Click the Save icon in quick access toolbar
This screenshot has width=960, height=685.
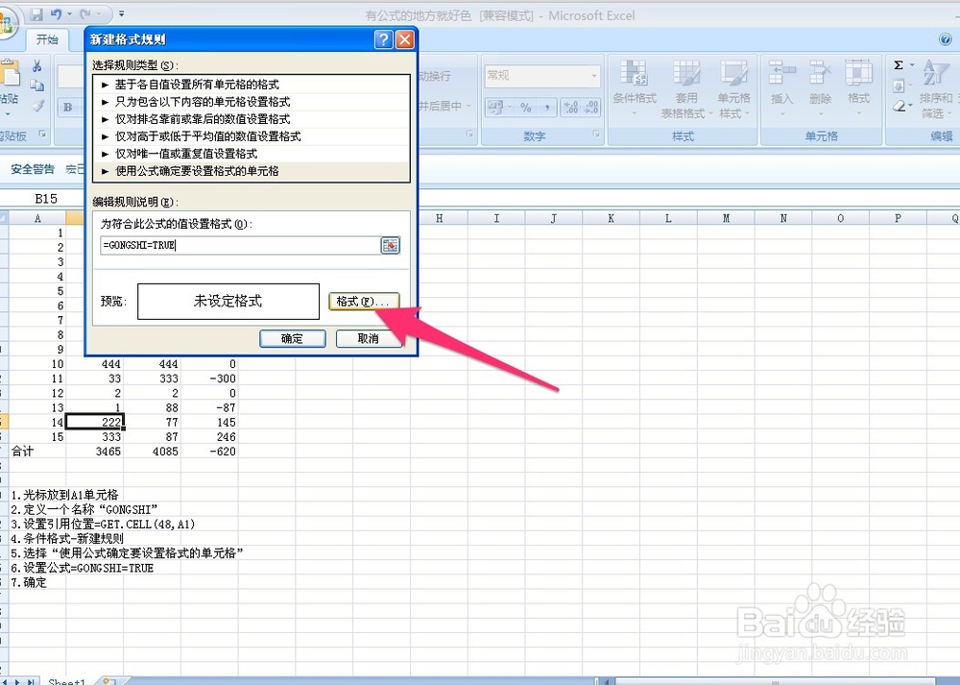36,13
